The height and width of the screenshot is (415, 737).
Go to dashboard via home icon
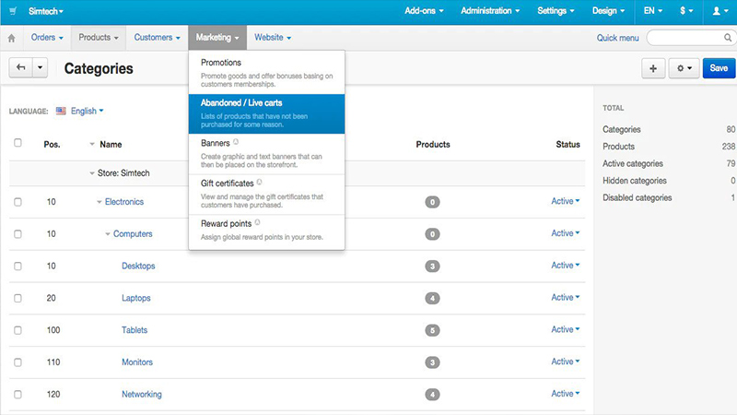12,38
